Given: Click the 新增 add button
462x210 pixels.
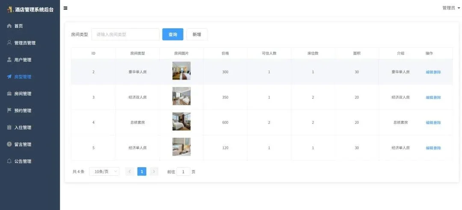Looking at the screenshot, I should (197, 35).
